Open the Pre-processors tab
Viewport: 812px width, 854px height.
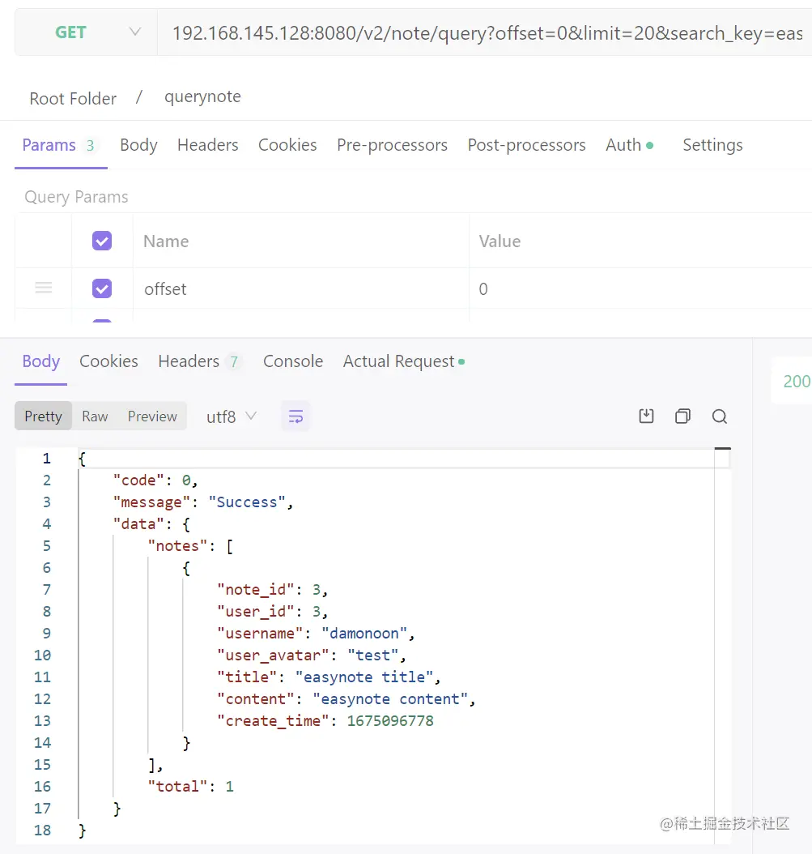pos(392,145)
